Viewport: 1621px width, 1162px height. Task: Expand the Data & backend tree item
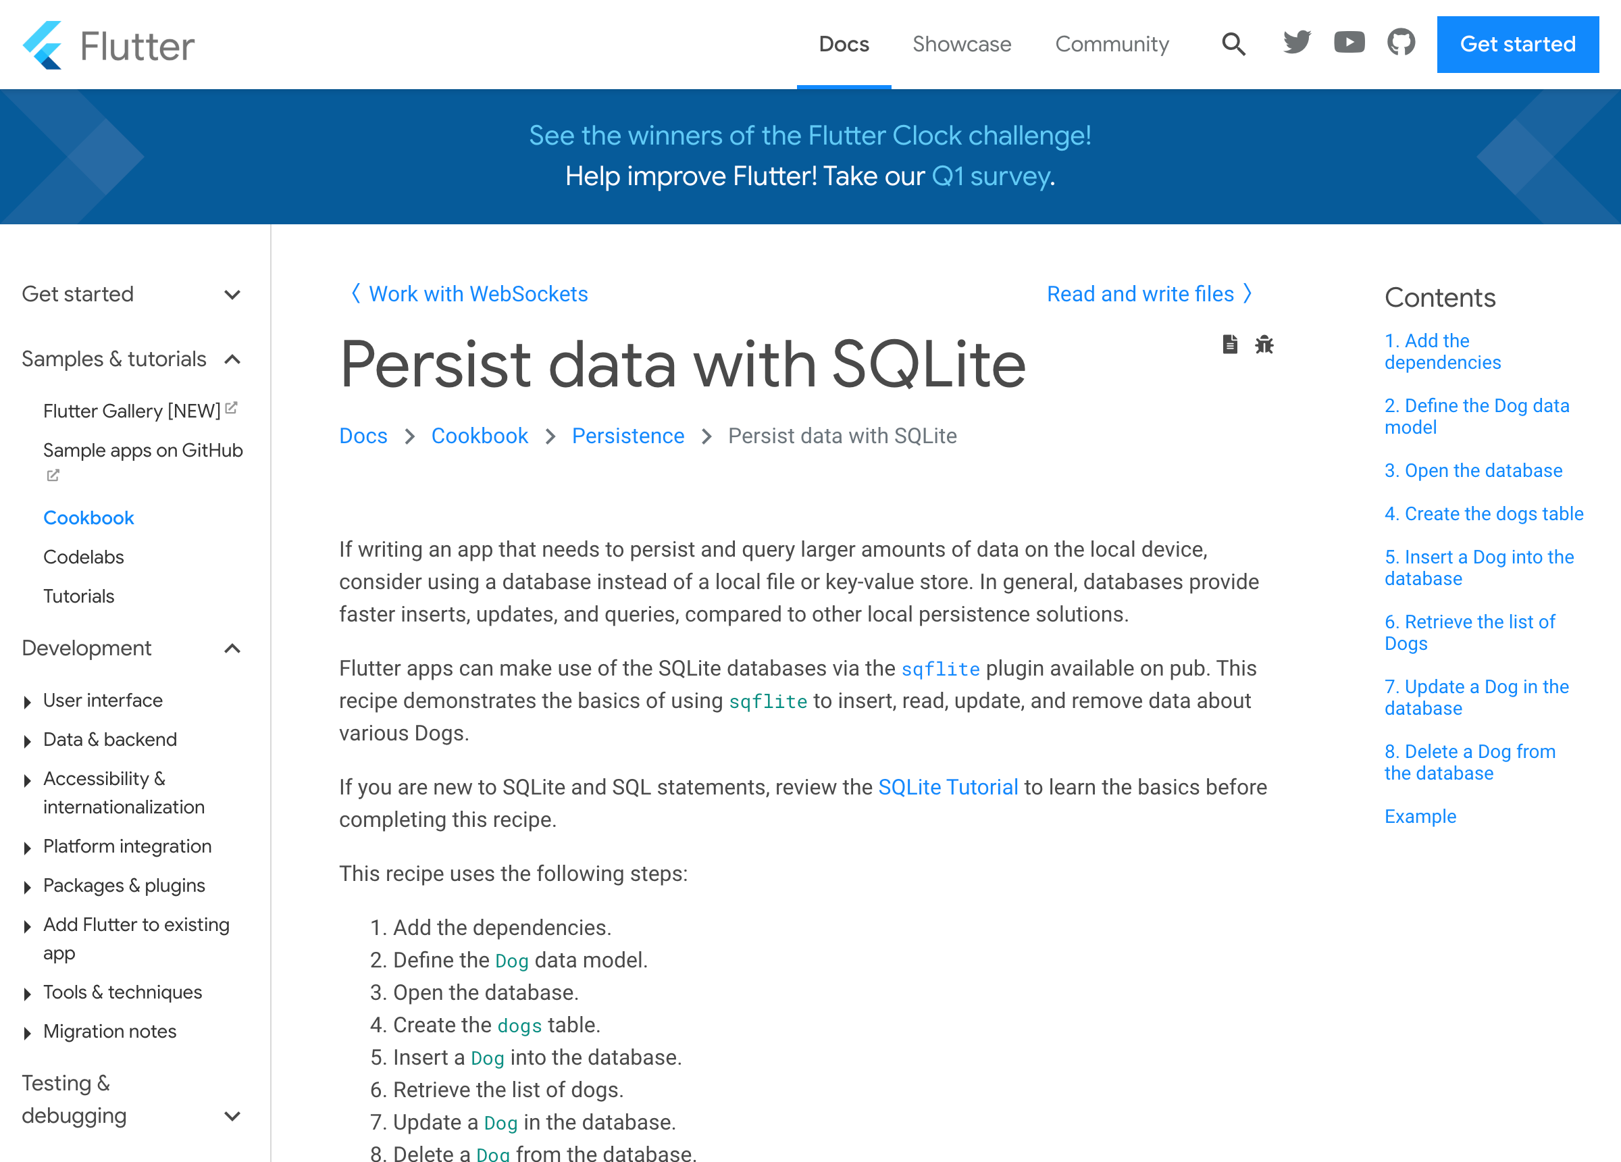point(27,741)
